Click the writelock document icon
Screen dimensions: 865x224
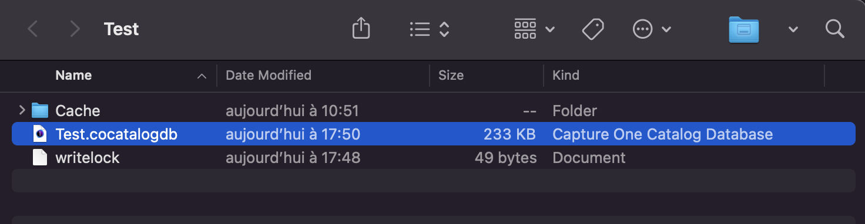click(x=39, y=158)
